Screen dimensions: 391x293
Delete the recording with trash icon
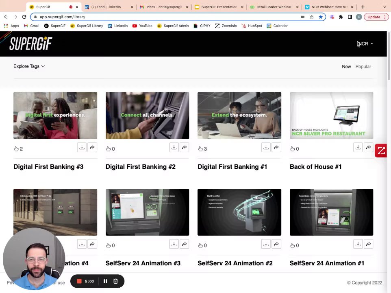(x=115, y=281)
